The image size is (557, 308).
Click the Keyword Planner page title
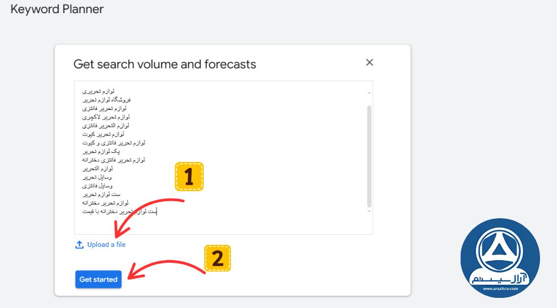[57, 9]
